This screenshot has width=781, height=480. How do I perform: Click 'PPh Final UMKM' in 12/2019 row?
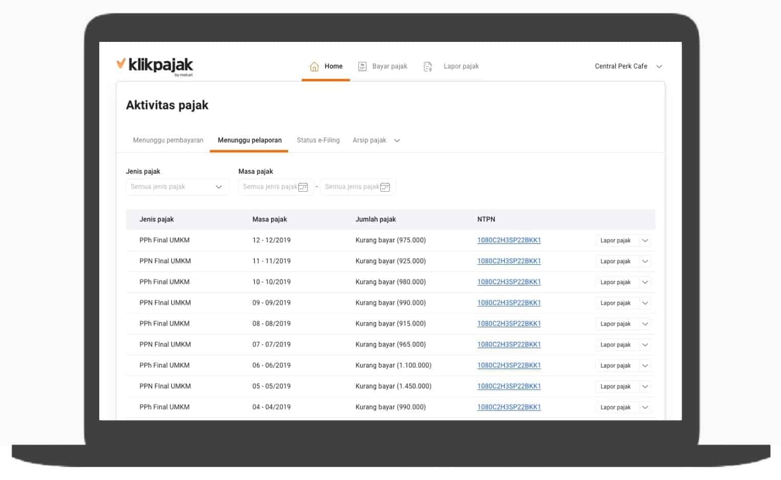pos(164,240)
